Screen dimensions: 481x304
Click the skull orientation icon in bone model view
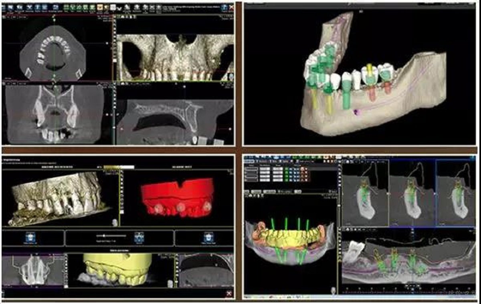tap(115, 222)
